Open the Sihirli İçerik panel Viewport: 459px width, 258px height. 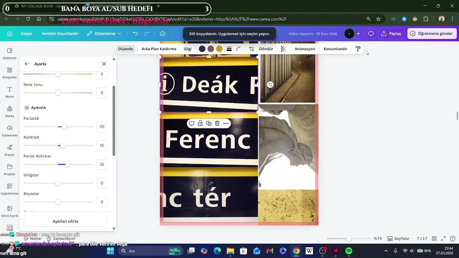point(10,211)
